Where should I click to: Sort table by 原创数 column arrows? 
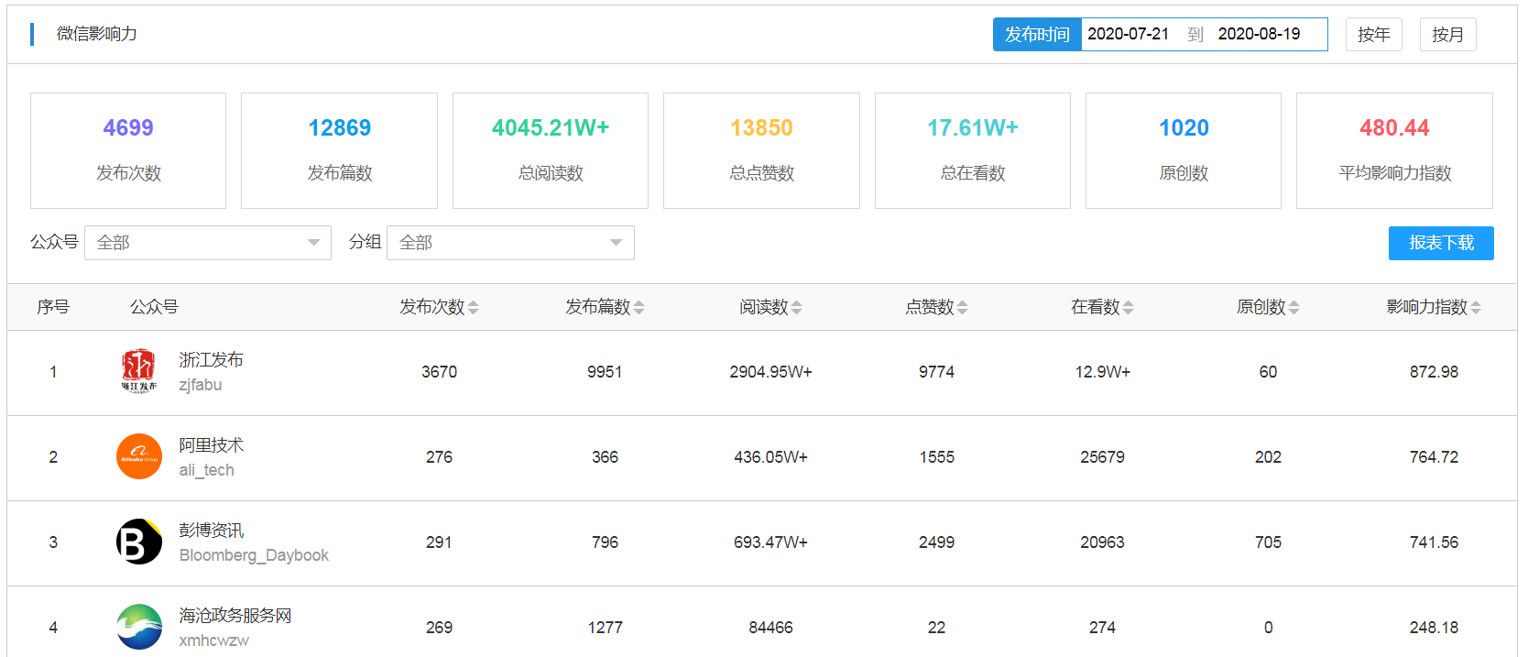point(1294,308)
